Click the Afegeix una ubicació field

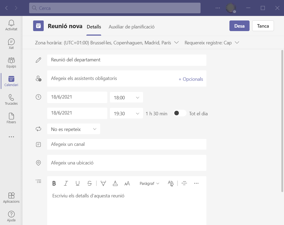click(127, 163)
